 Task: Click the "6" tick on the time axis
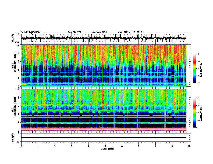click(x=122, y=146)
